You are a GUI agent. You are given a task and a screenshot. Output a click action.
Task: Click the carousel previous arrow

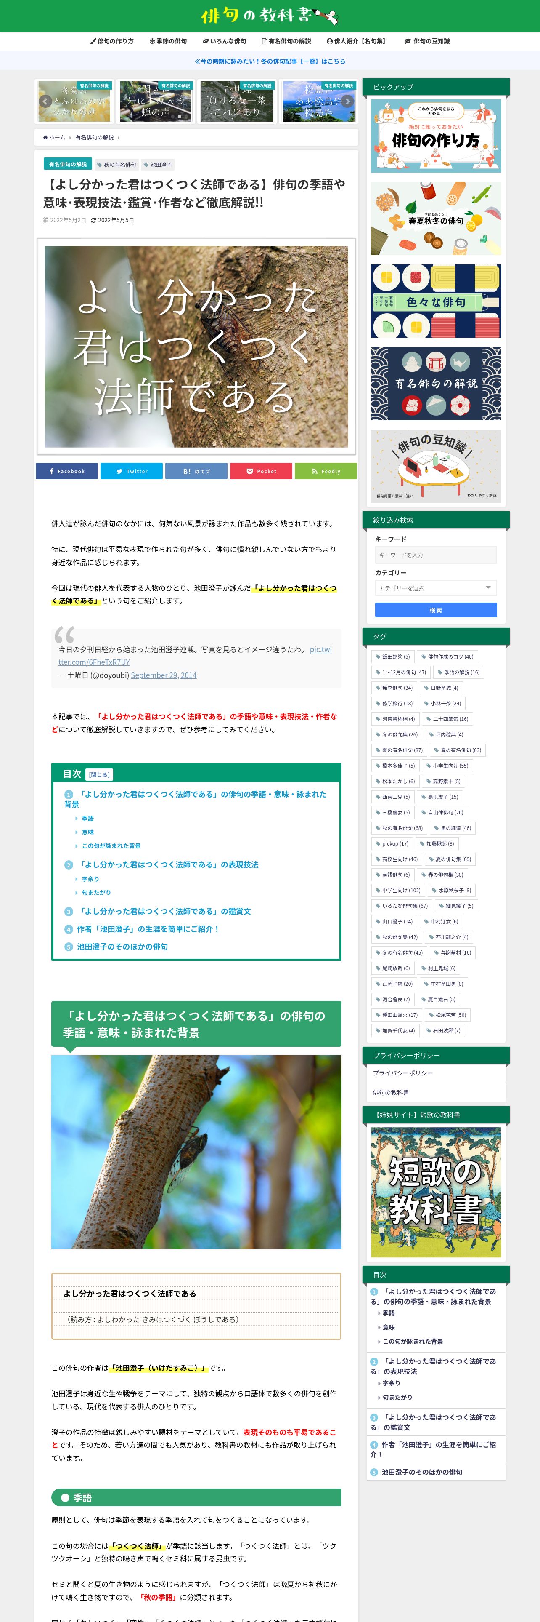point(45,101)
